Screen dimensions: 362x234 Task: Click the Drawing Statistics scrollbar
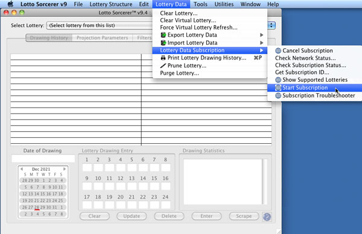tap(265, 182)
